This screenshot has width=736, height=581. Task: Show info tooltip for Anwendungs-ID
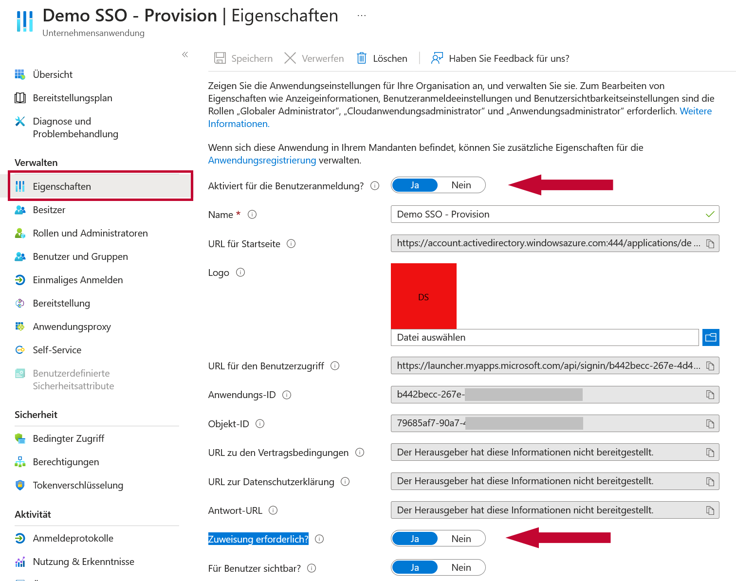coord(287,395)
